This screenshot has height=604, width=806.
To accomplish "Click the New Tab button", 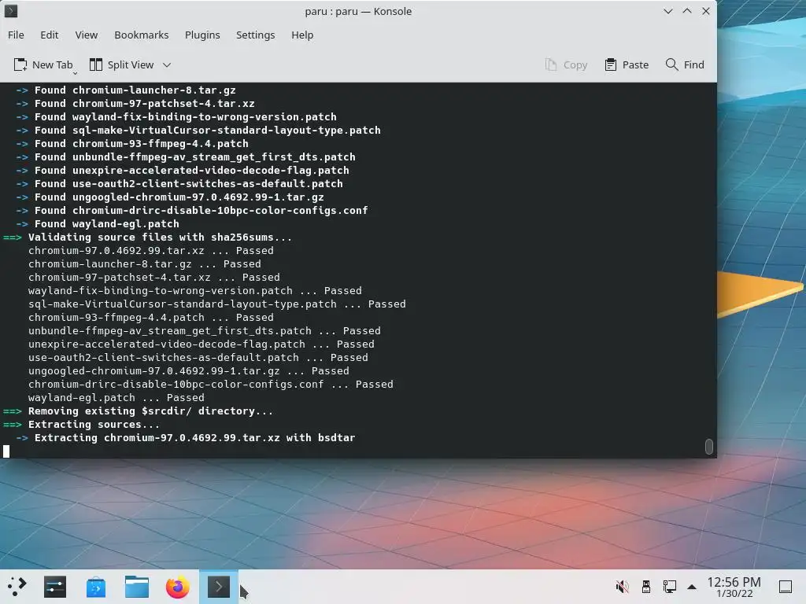I will tap(43, 64).
